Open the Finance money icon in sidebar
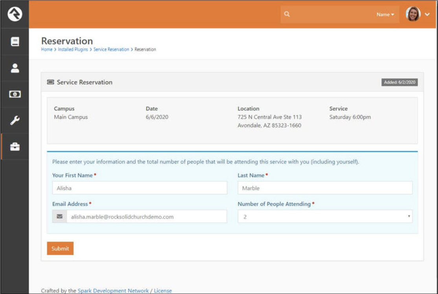 [x=15, y=94]
